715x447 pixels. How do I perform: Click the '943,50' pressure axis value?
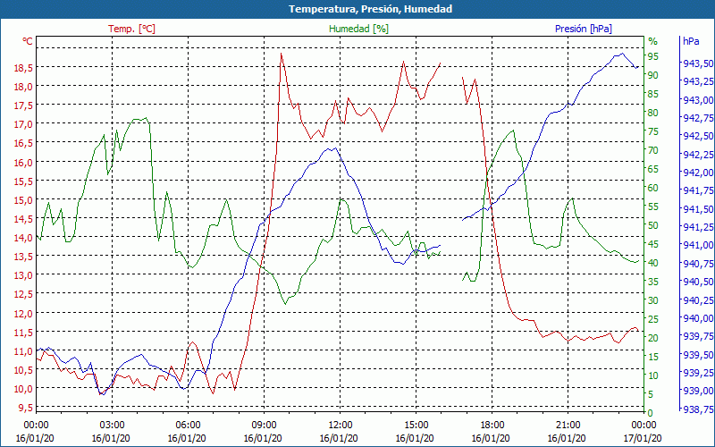click(698, 63)
